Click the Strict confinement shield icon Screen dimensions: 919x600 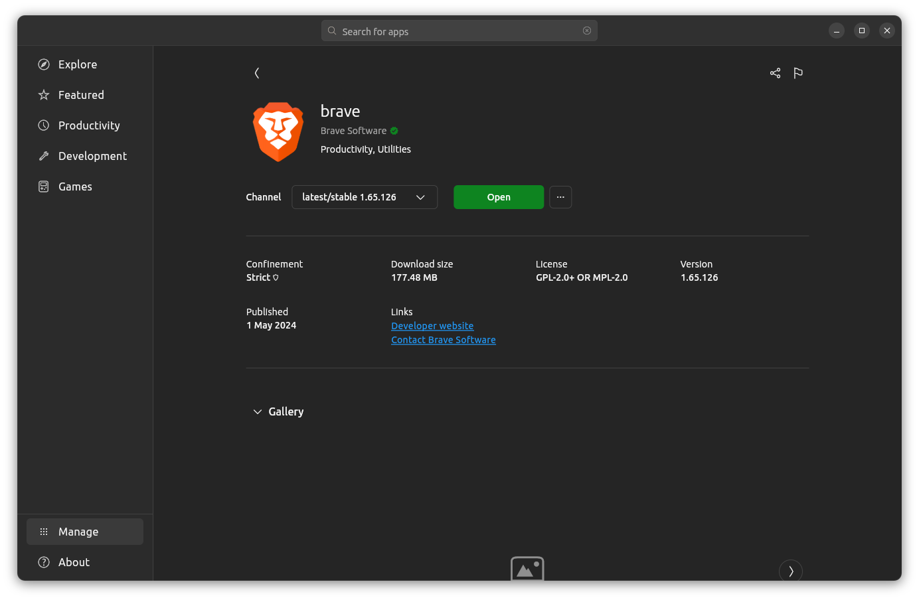(276, 278)
